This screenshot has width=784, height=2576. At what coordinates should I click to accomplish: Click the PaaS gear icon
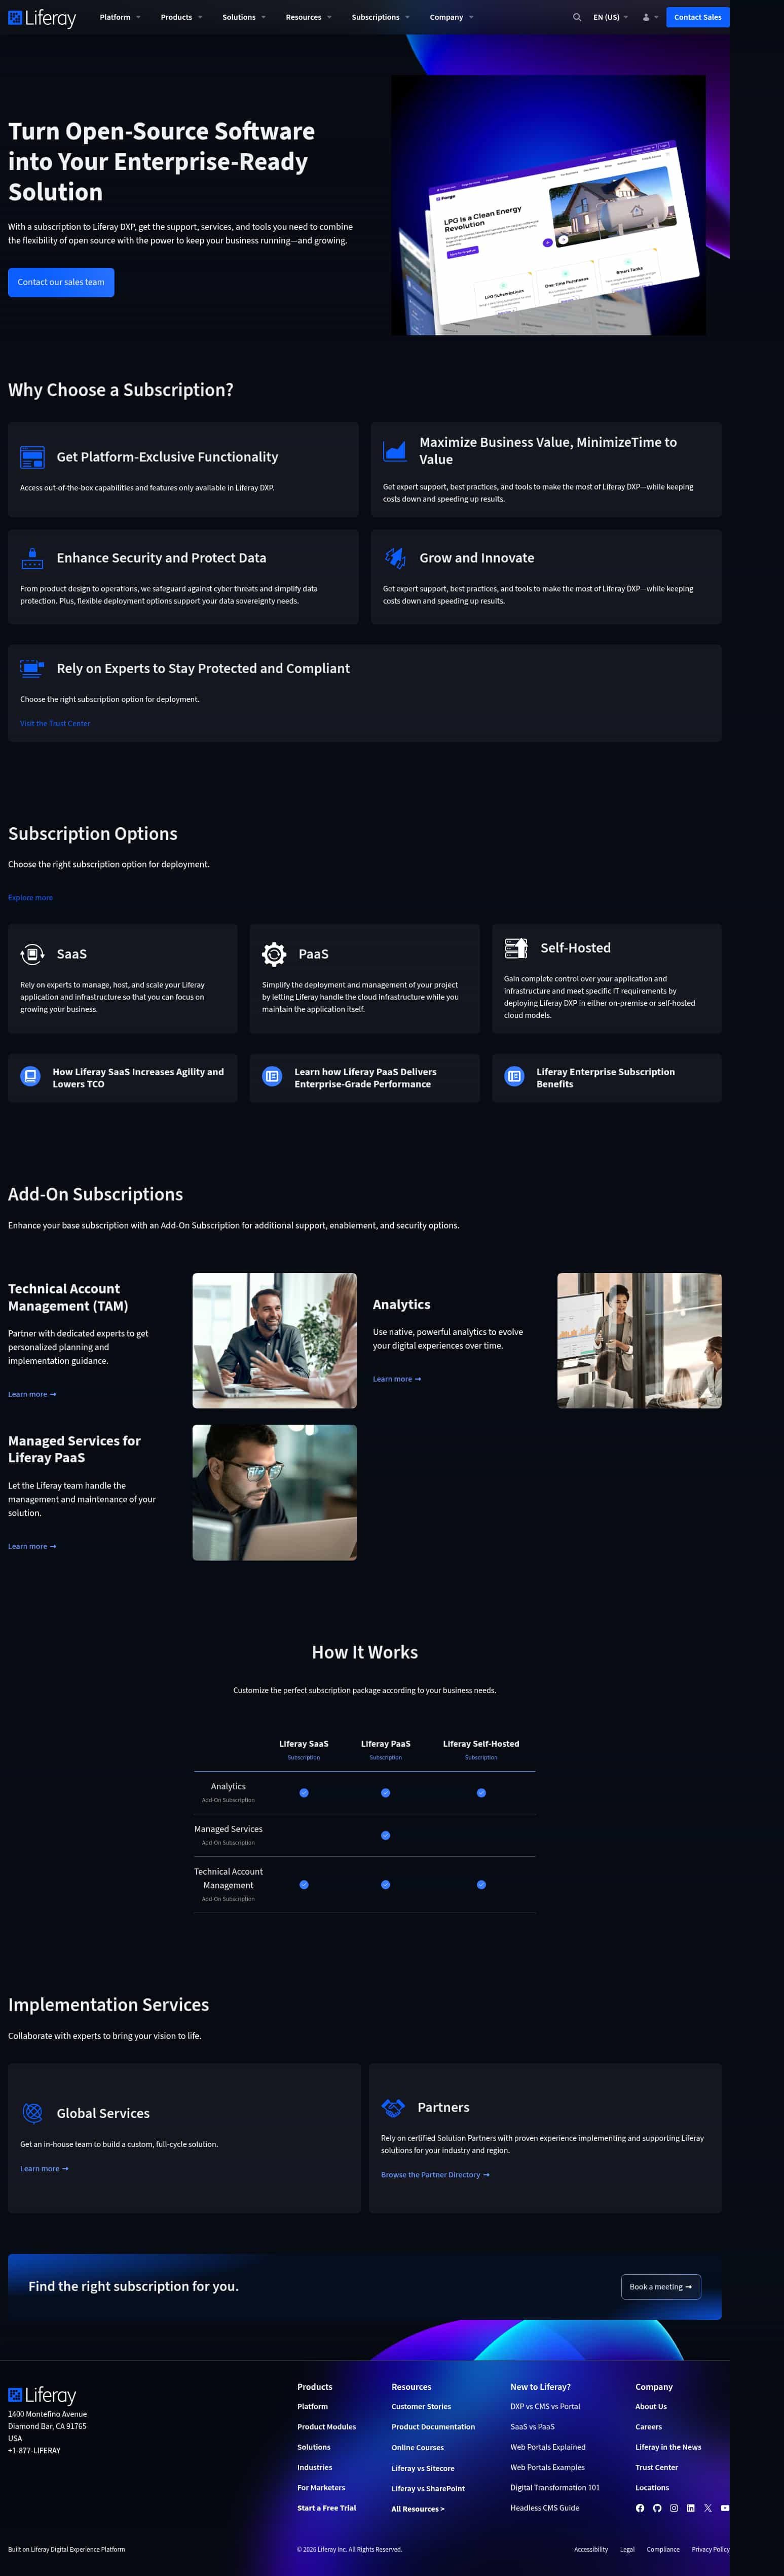click(274, 954)
